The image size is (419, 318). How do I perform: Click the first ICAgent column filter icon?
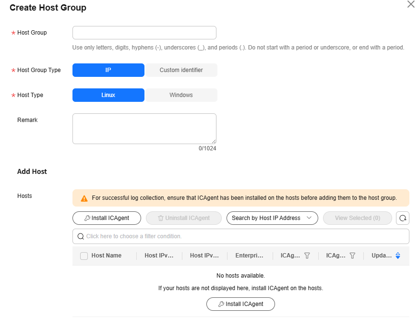pyautogui.click(x=307, y=256)
